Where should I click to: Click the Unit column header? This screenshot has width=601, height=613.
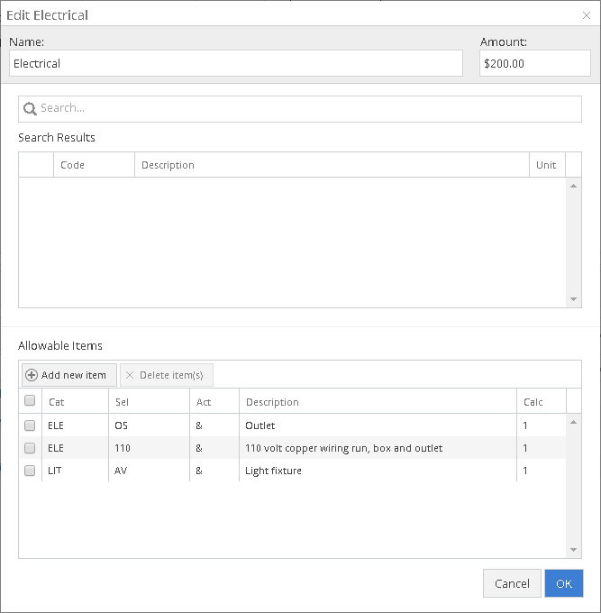[x=546, y=165]
